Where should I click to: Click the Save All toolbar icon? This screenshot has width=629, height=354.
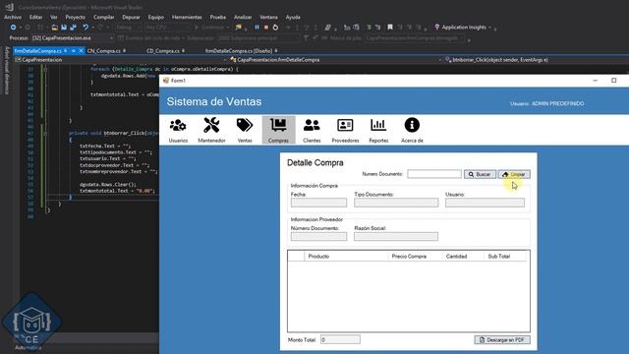[73, 28]
